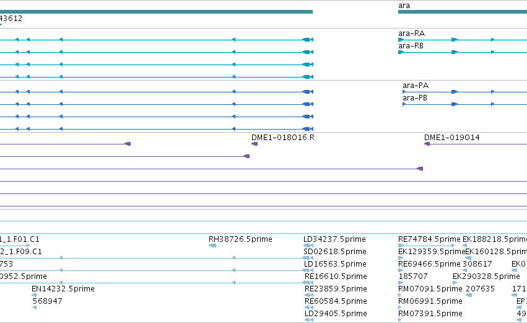The height and width of the screenshot is (323, 527).
Task: Click the SD02618.5prime label
Action: pos(335,252)
